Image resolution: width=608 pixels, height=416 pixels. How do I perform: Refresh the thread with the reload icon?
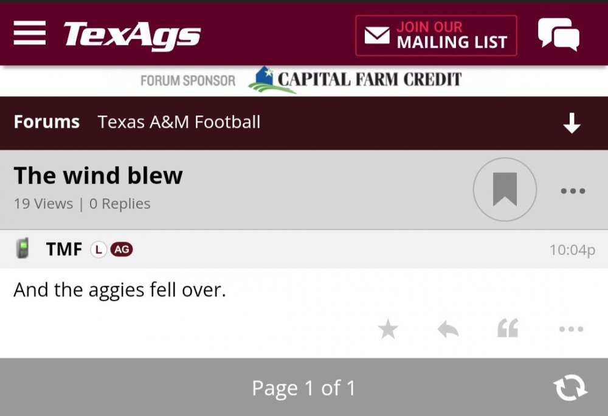click(x=570, y=388)
